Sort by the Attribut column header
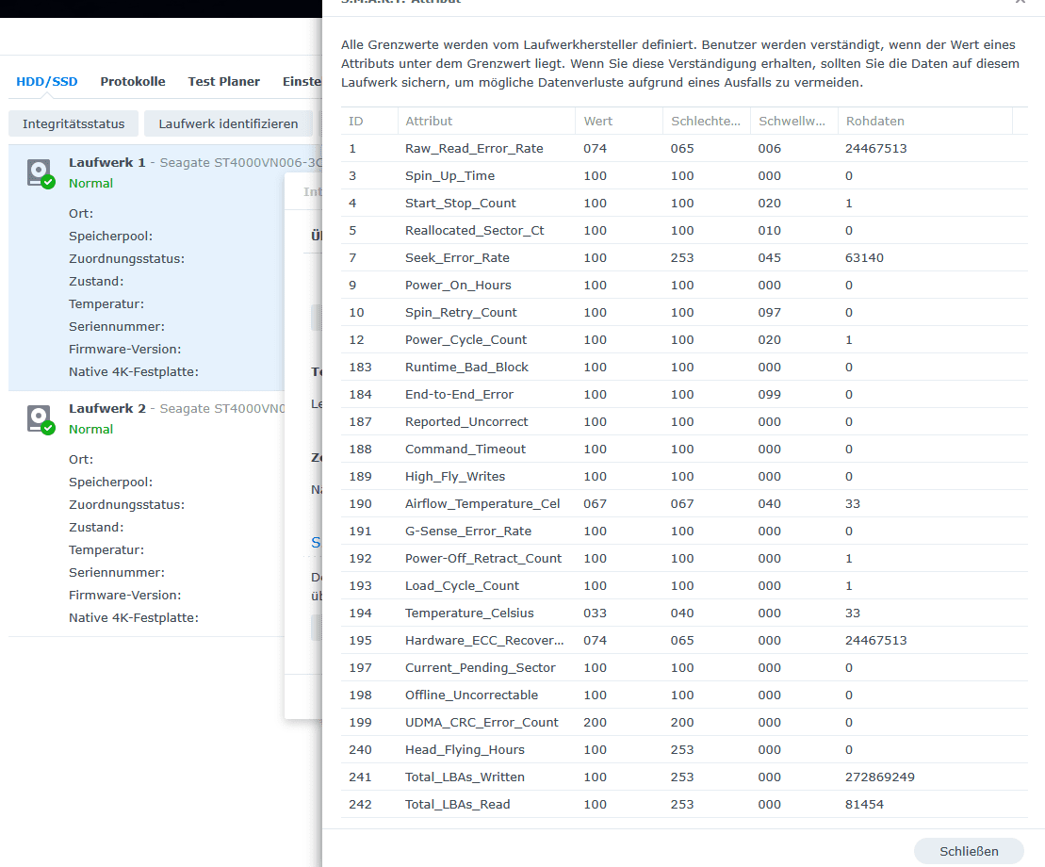 pyautogui.click(x=486, y=121)
